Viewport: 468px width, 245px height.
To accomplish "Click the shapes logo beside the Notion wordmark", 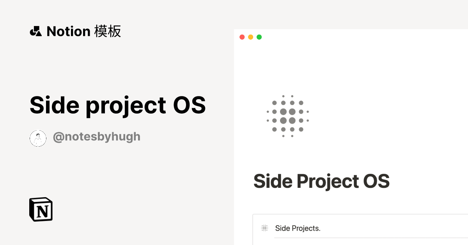I will [35, 31].
